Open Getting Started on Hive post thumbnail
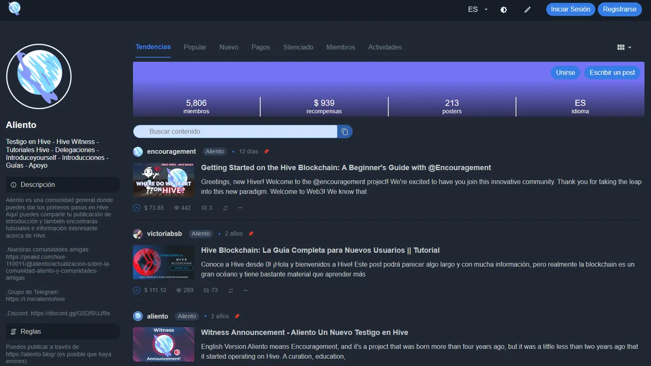 164,180
